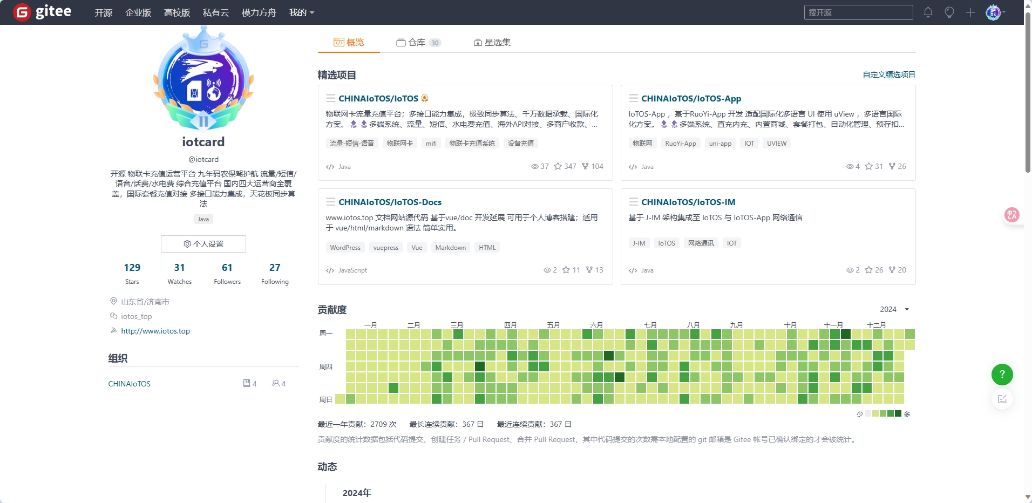
Task: Open the CHINAIoTOS organization link
Action: click(x=130, y=384)
